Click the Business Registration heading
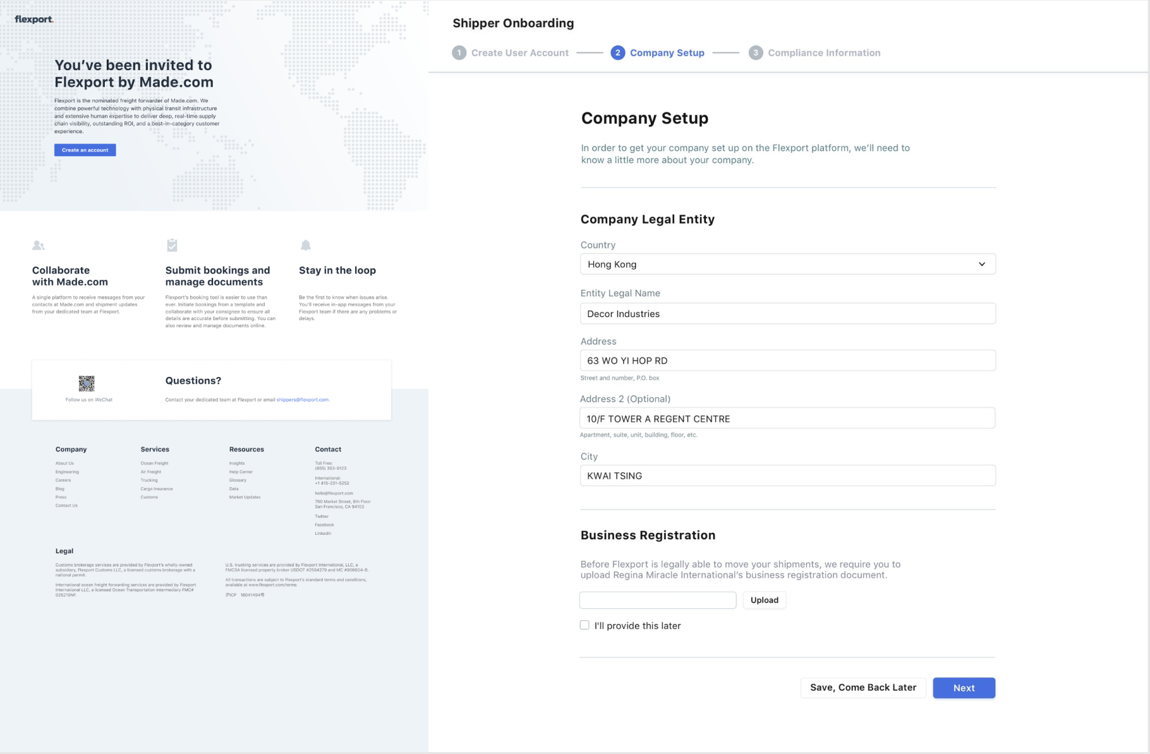The width and height of the screenshot is (1150, 754). pos(648,536)
